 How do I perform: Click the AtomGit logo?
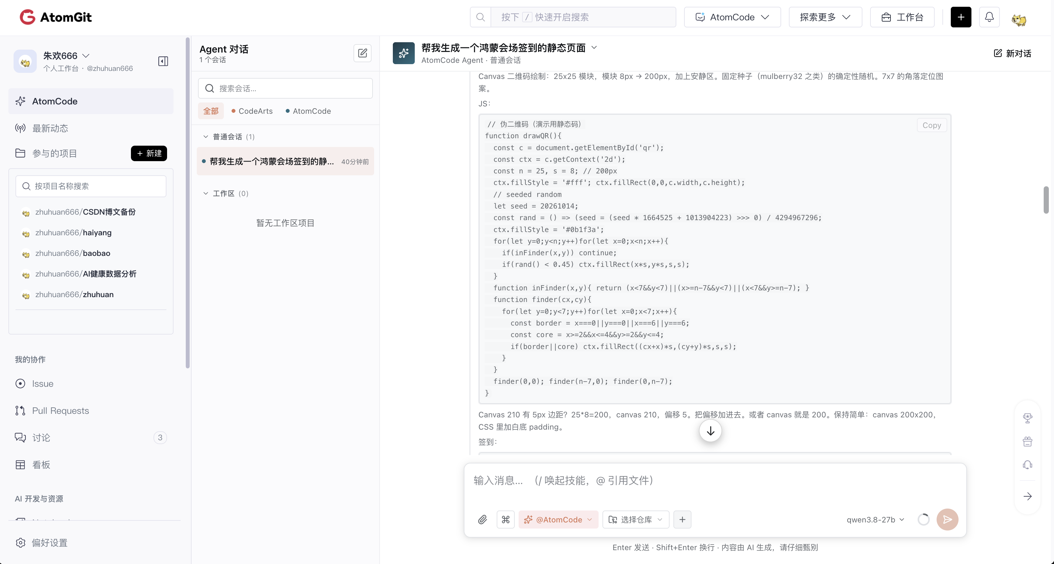click(x=56, y=17)
